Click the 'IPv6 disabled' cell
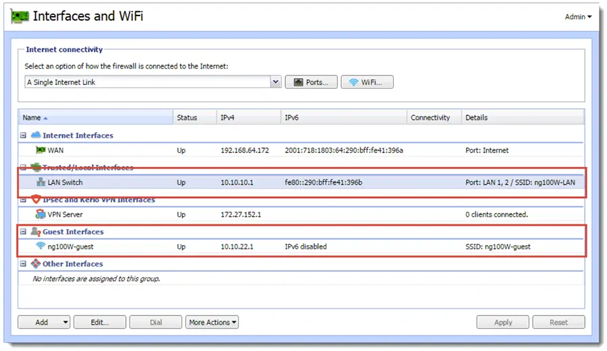607x351 pixels. pos(306,247)
